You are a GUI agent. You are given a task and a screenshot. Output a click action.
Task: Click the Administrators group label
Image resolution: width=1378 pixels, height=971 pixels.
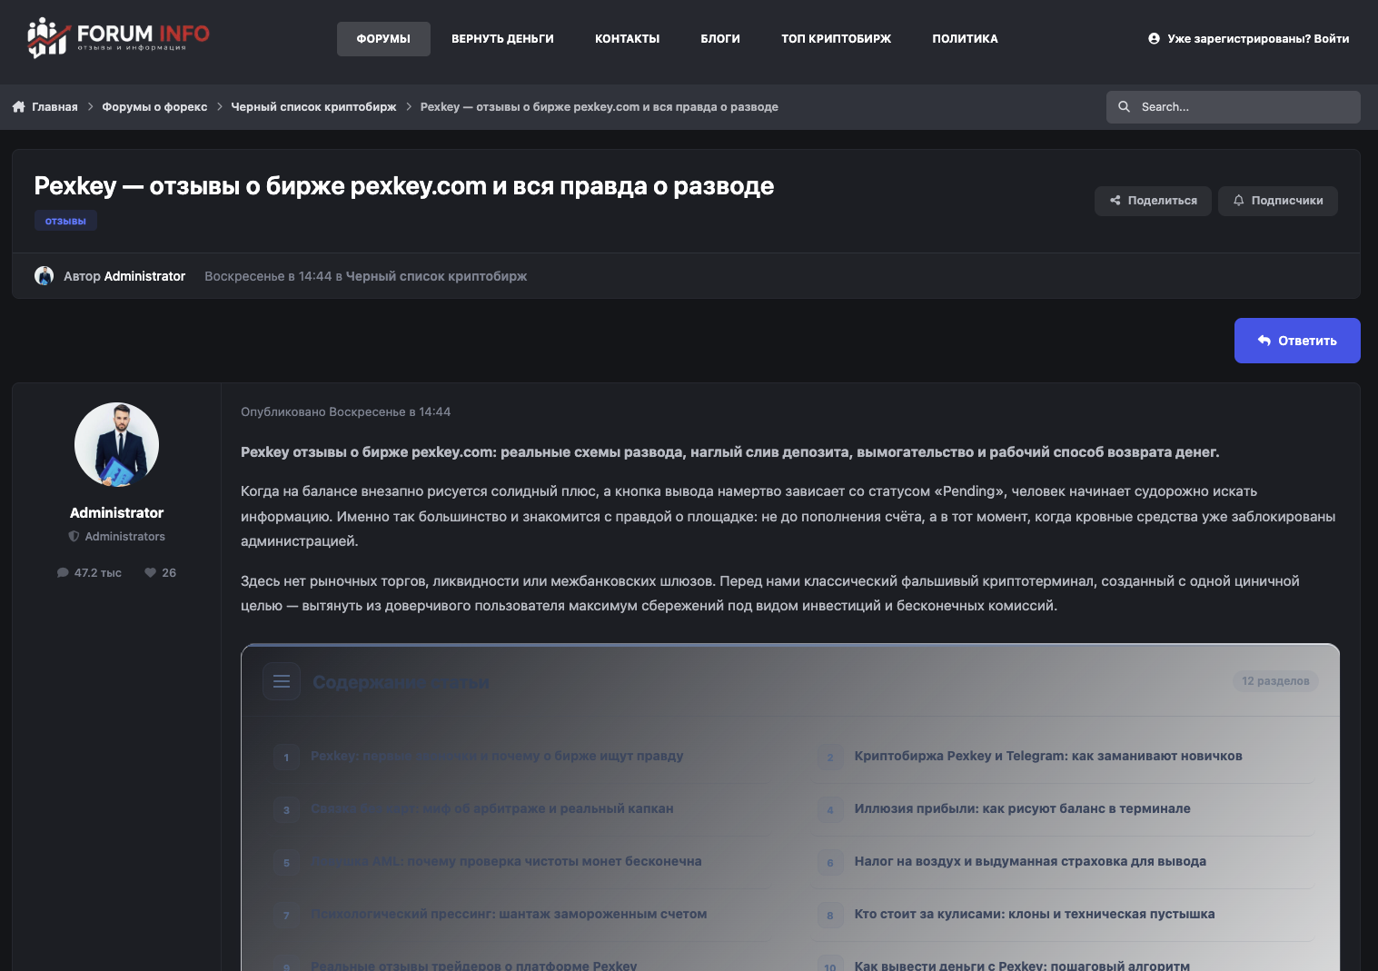pos(125,537)
